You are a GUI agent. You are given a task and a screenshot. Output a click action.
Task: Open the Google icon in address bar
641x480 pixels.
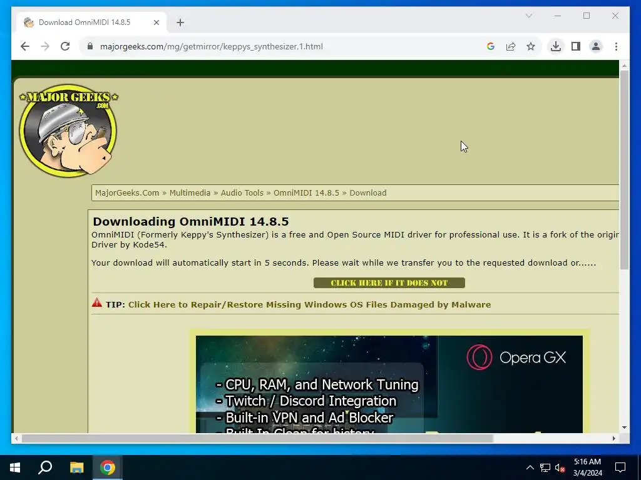pos(491,46)
